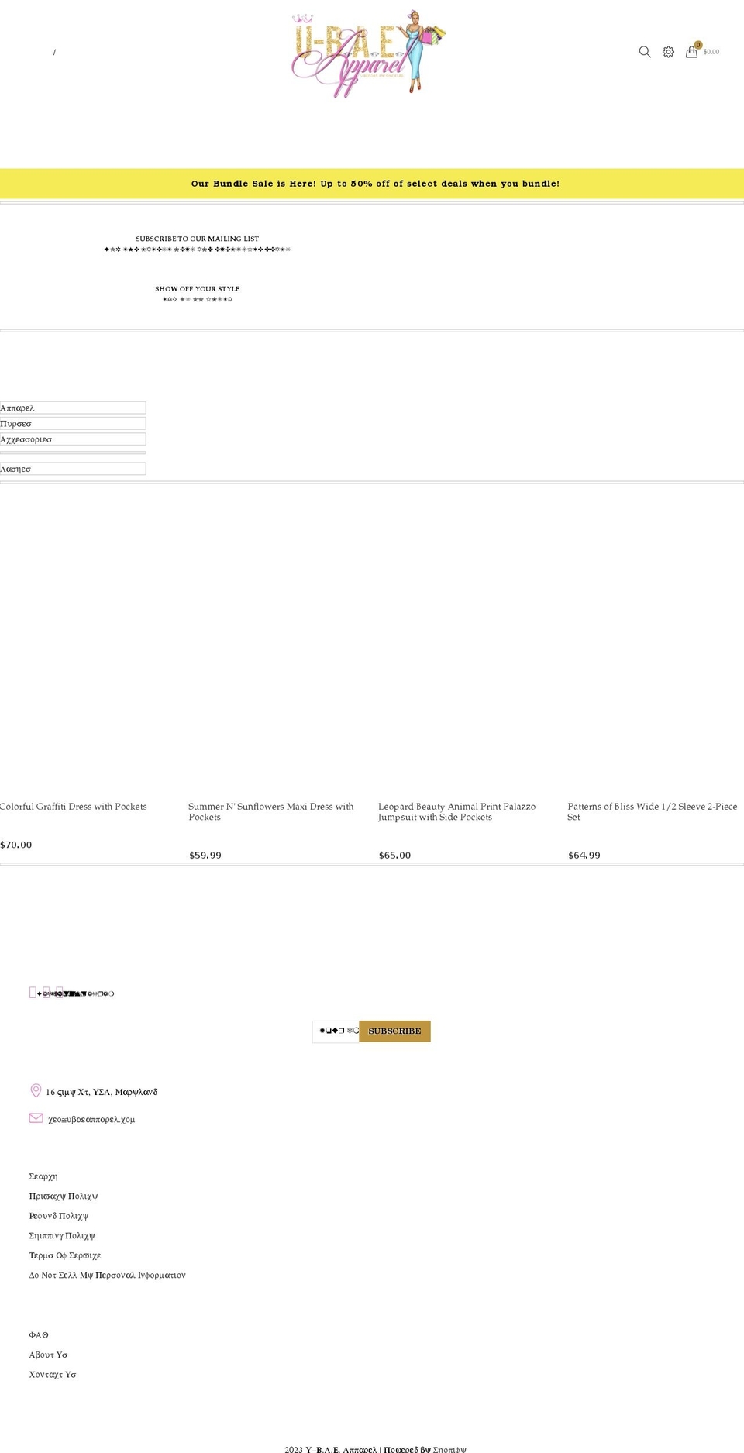Screen dimensions: 744x1453
Task: Open the "Αβουτ Υσ" footer link
Action: click(x=48, y=1355)
